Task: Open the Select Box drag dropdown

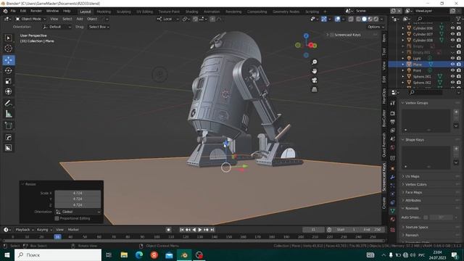Action: pos(99,27)
